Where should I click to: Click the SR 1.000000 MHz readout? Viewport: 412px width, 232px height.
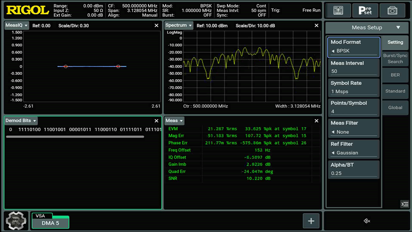[x=187, y=11]
